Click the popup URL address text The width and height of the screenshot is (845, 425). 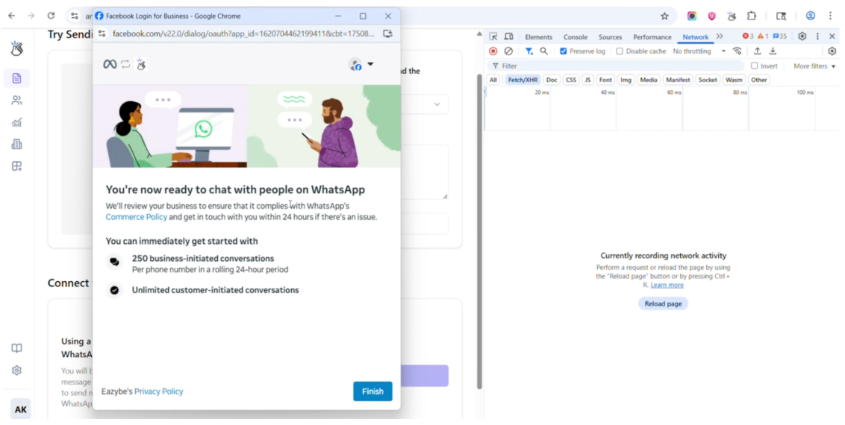click(243, 34)
